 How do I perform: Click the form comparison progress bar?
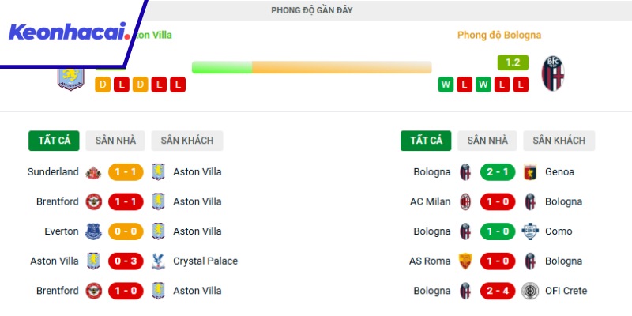[x=311, y=67]
